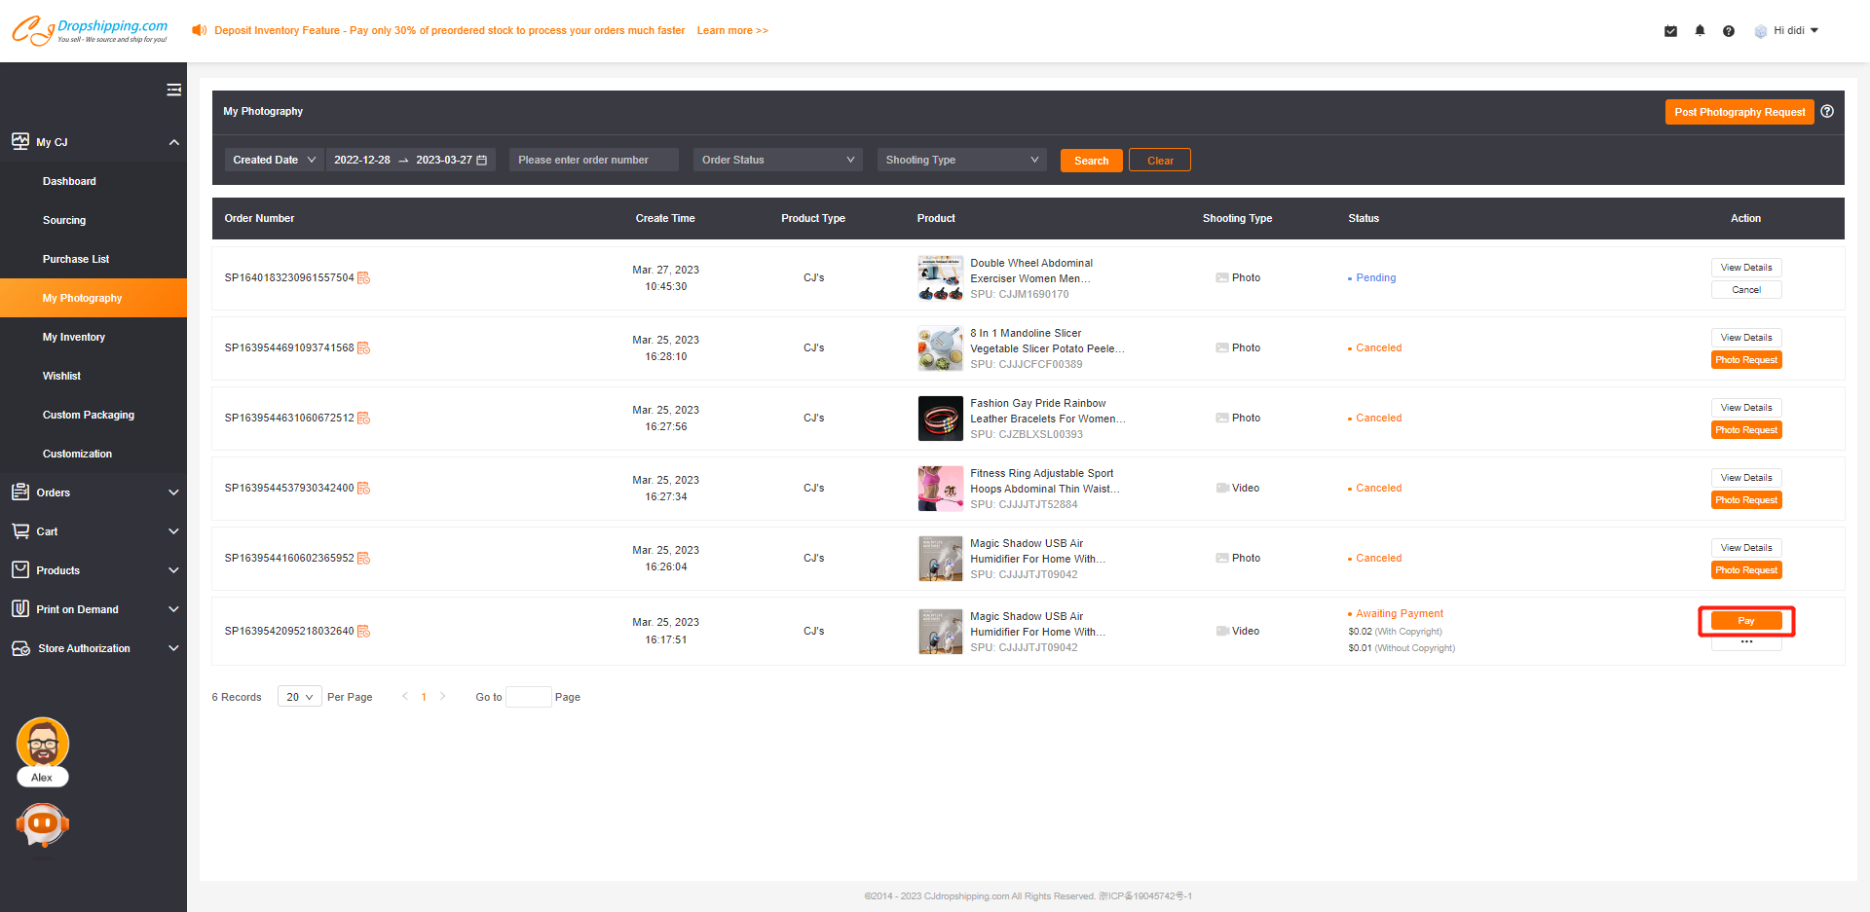Go to My Inventory in sidebar
Image resolution: width=1870 pixels, height=912 pixels.
click(x=74, y=337)
